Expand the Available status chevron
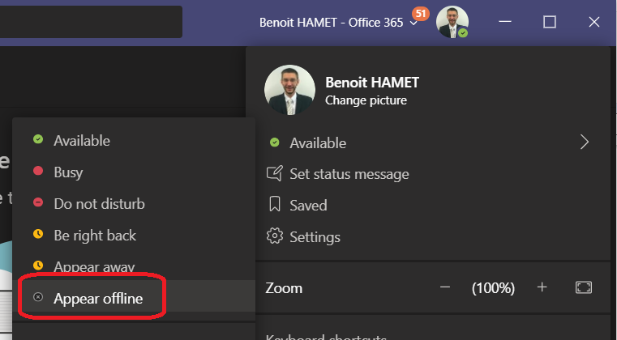Image resolution: width=617 pixels, height=340 pixels. 584,142
